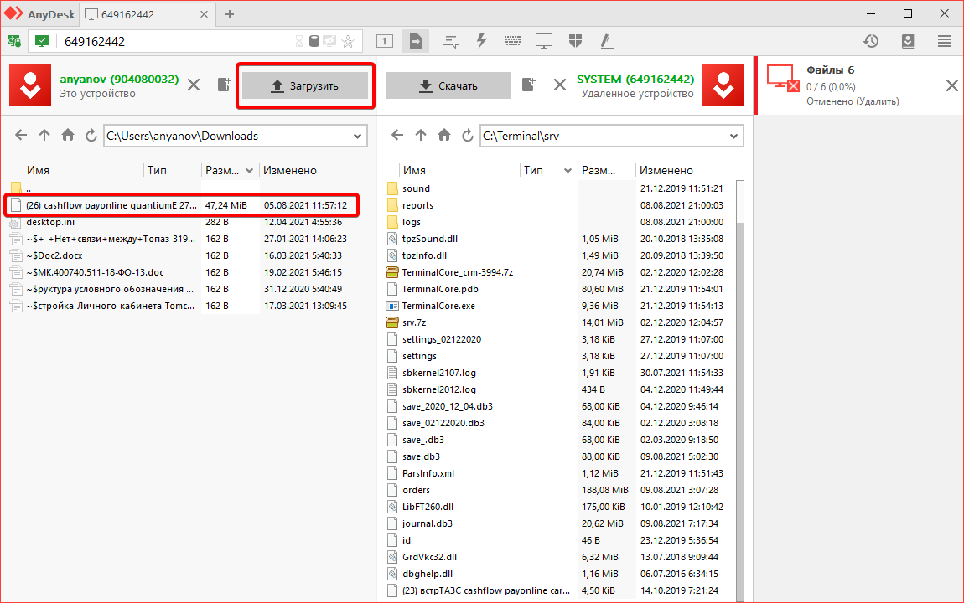
Task: Delete selected item on remote device
Action: (559, 85)
